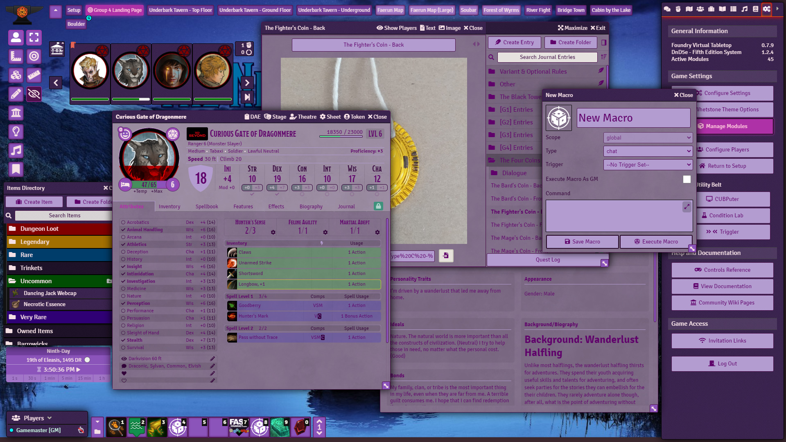Viewport: 786px width, 442px height.
Task: Toggle the hidden-eye token visibility tool
Action: tap(34, 94)
